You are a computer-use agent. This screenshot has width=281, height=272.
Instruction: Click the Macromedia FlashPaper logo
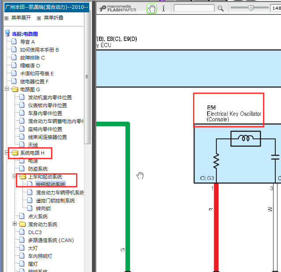(118, 8)
